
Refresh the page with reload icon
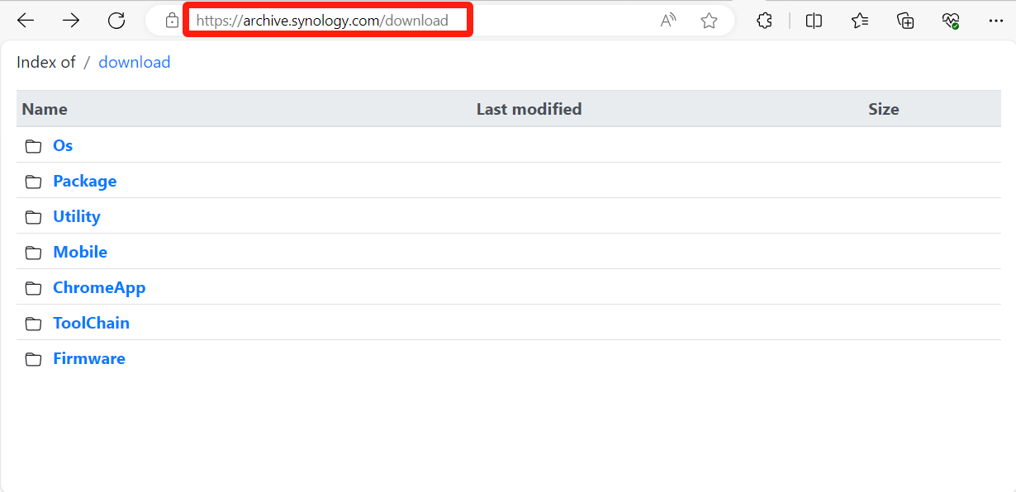(116, 21)
